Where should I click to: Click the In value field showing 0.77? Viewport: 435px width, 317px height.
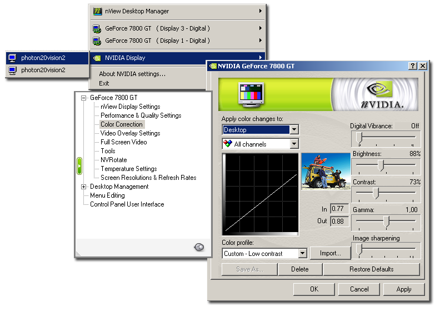(x=339, y=209)
